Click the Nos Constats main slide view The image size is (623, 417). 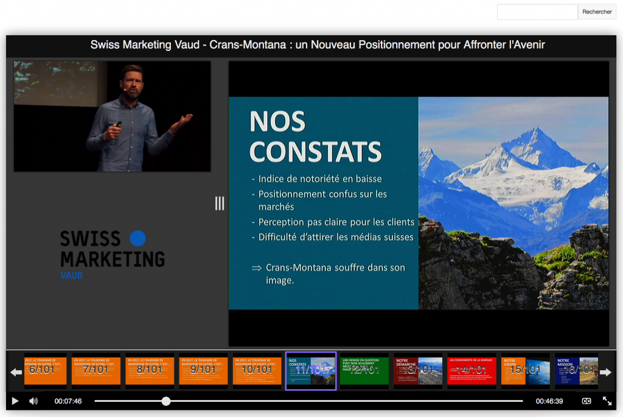[419, 204]
